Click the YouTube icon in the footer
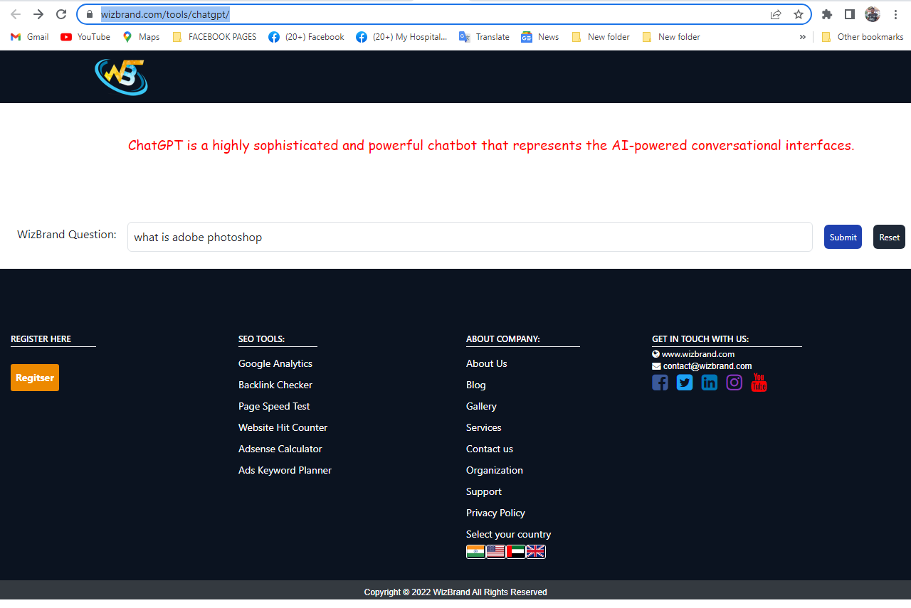 tap(759, 382)
